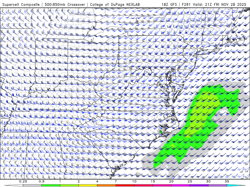Screen dimensions: 250x187
Task: Select the lavender 30–35 color bar segment
Action: 217,185
